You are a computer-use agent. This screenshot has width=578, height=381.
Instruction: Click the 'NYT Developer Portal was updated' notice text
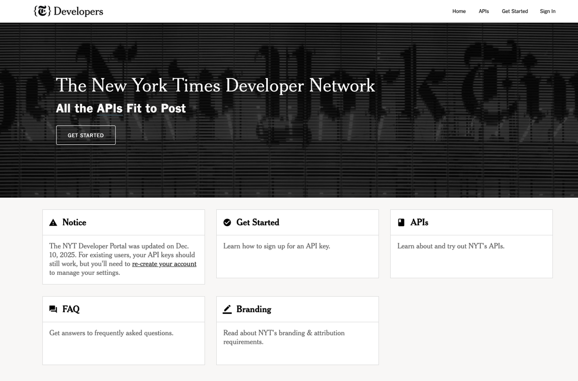click(x=123, y=259)
